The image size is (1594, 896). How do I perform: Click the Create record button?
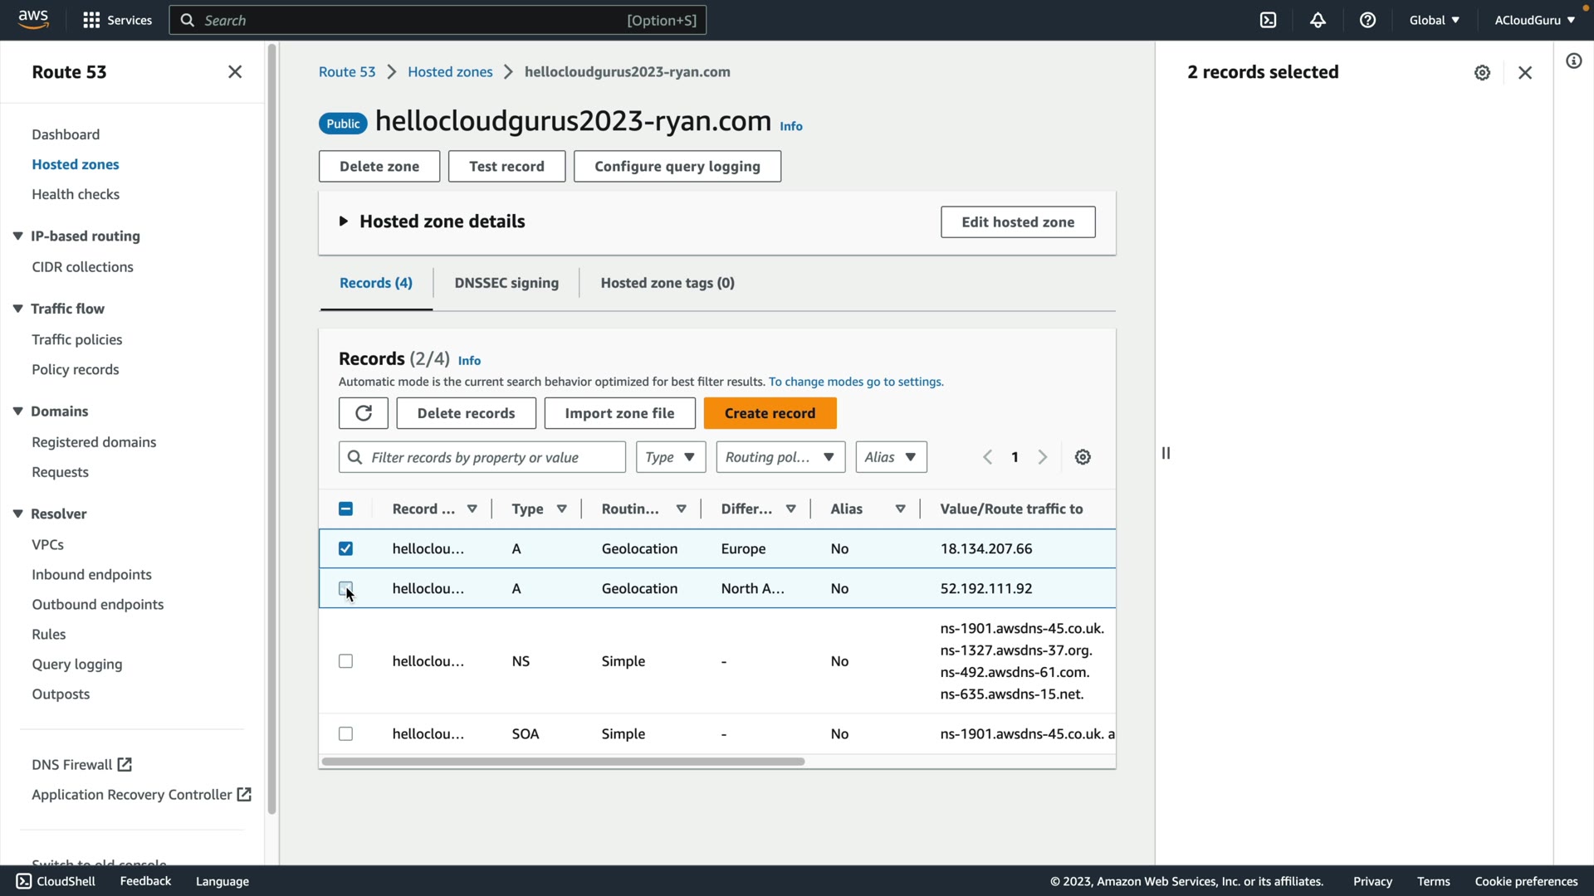click(x=769, y=413)
